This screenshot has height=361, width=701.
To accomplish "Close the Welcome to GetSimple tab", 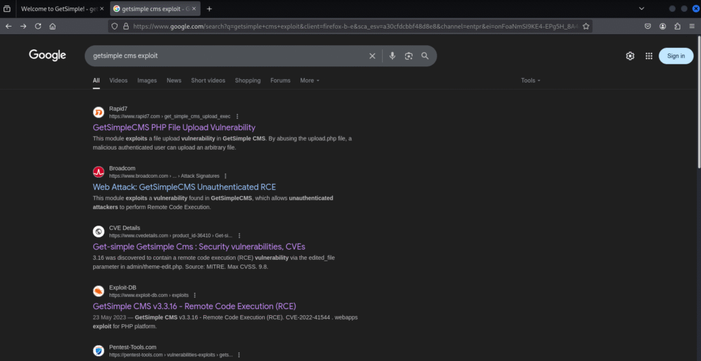I will click(x=101, y=8).
